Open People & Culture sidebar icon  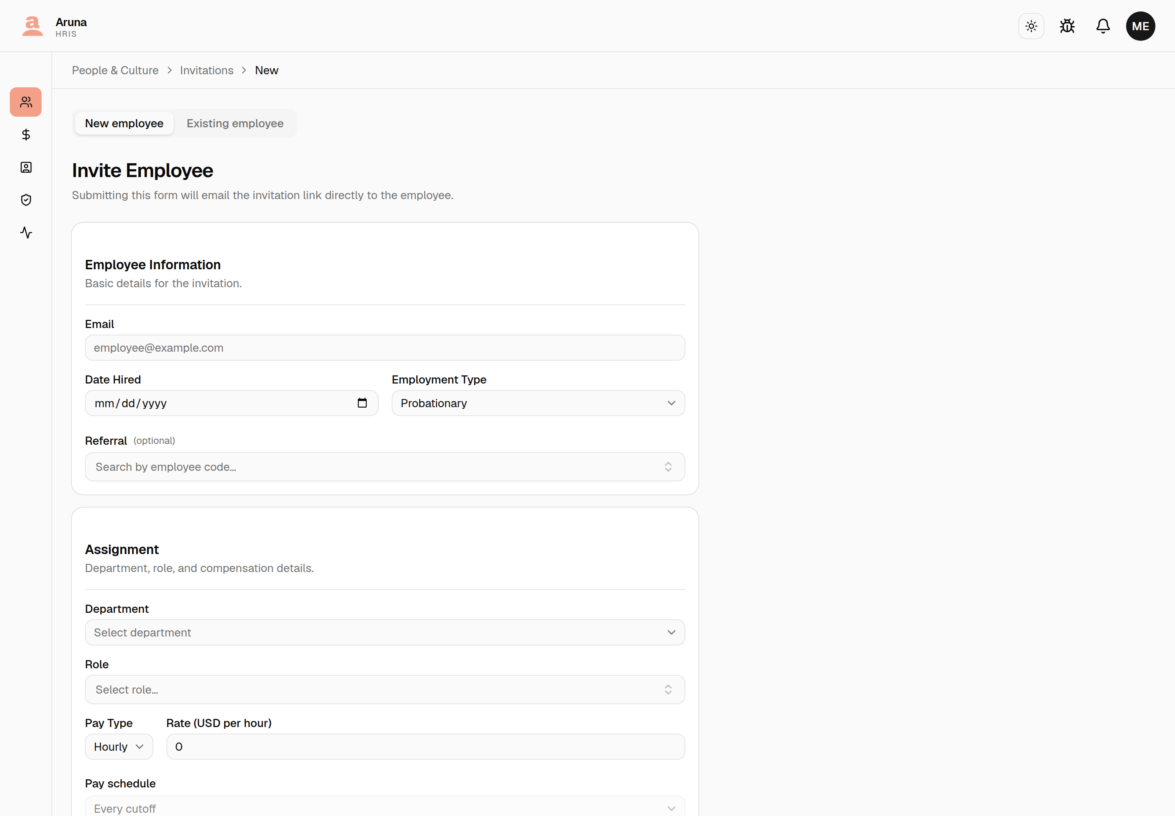tap(26, 102)
